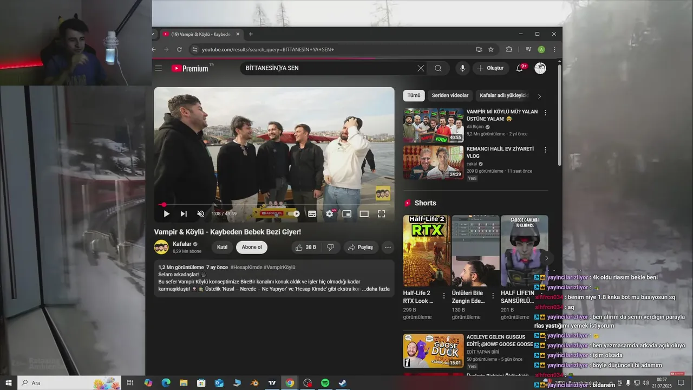
Task: Open the Kafalar channel name link
Action: tap(182, 244)
